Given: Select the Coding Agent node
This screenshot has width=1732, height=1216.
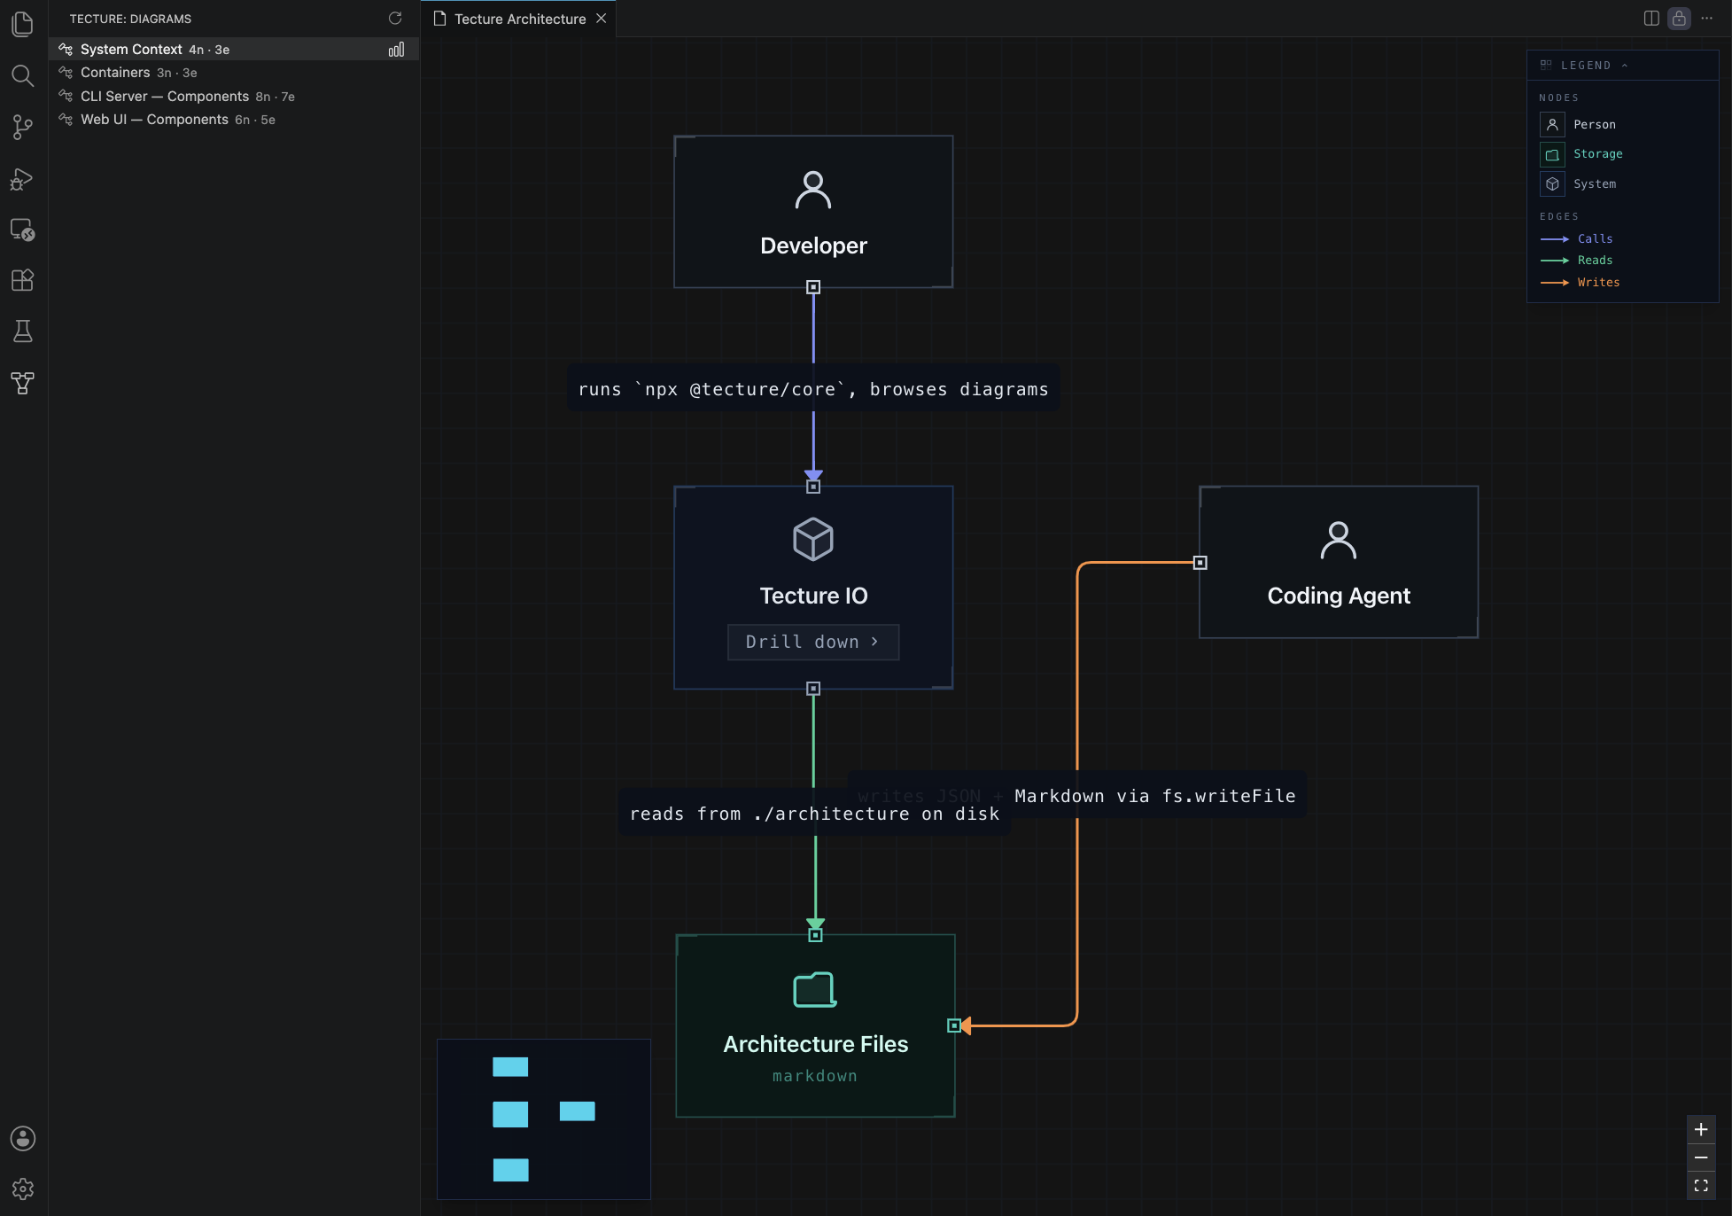Looking at the screenshot, I should [1339, 562].
